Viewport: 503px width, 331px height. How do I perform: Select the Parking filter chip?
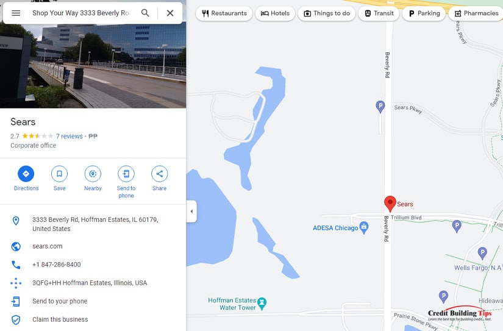[x=424, y=13]
